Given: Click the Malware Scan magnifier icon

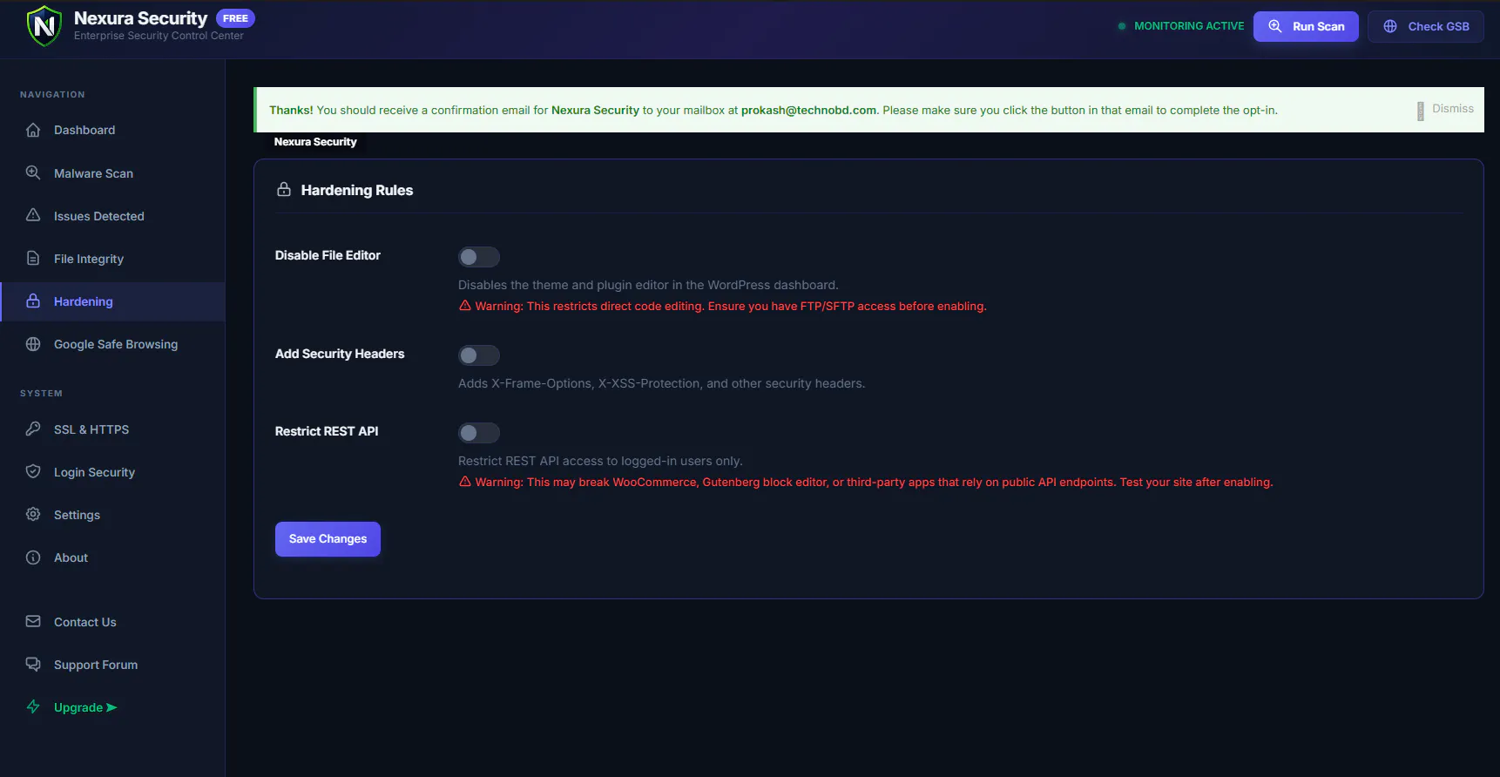Looking at the screenshot, I should click(33, 172).
